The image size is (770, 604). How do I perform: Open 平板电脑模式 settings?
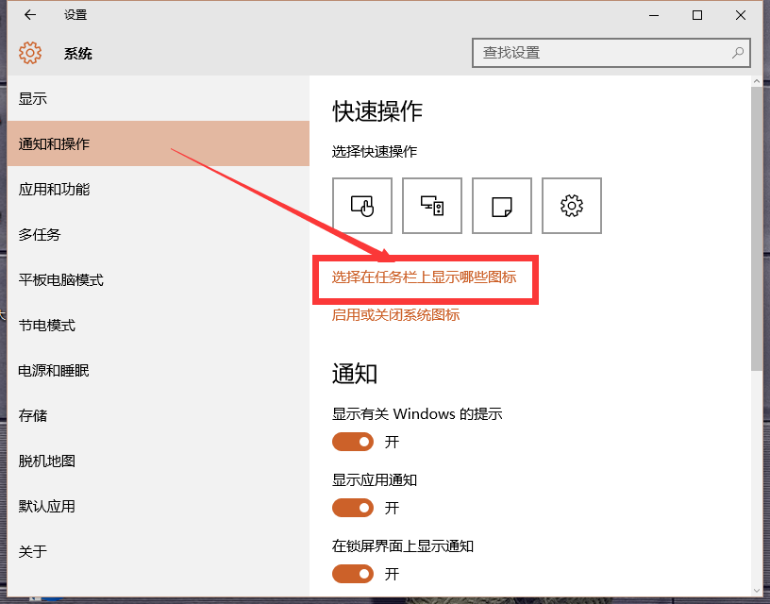point(159,280)
